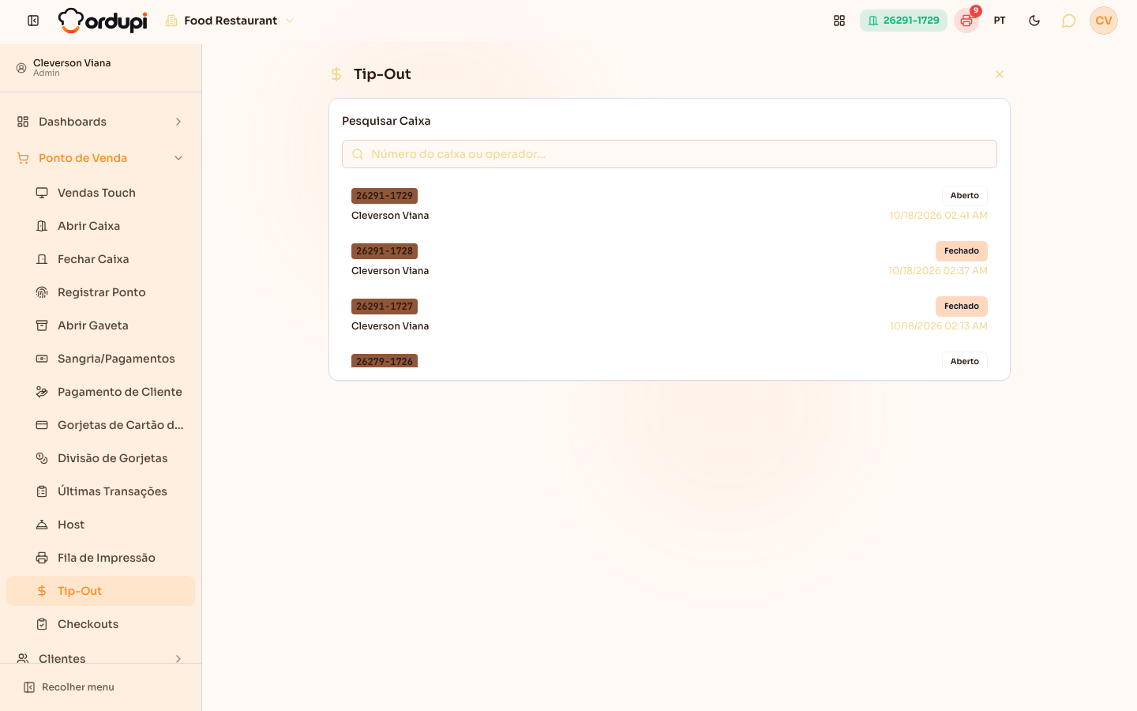
Task: Click the Checkouts clipboard-check icon
Action: tap(42, 624)
